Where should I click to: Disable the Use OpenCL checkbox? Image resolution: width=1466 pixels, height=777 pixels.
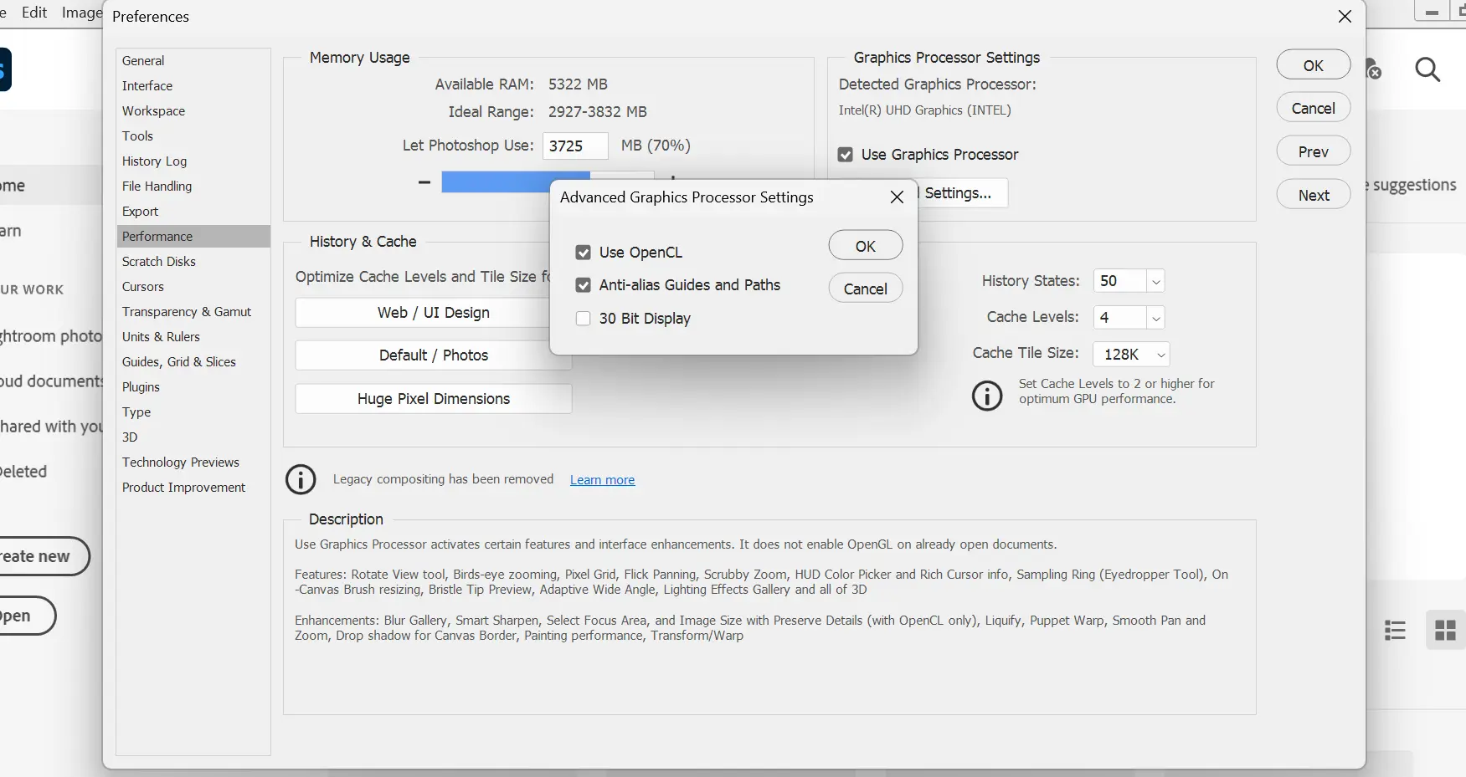coord(584,253)
